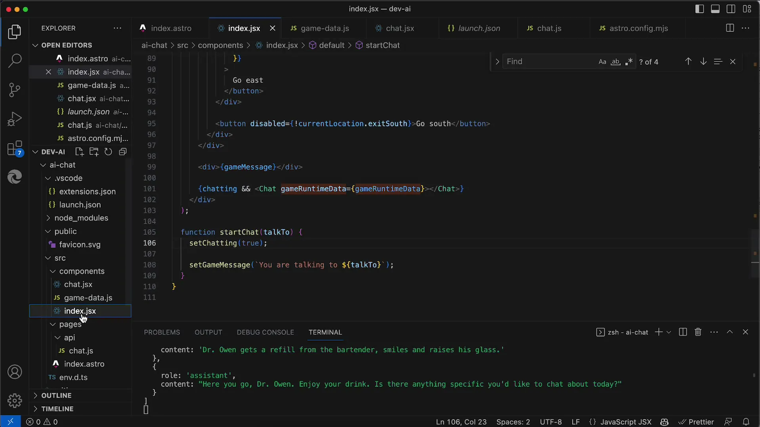The height and width of the screenshot is (427, 760).
Task: Open the Search view in activity bar
Action: tap(15, 61)
